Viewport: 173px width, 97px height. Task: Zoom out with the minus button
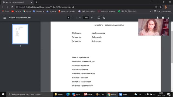(80, 18)
